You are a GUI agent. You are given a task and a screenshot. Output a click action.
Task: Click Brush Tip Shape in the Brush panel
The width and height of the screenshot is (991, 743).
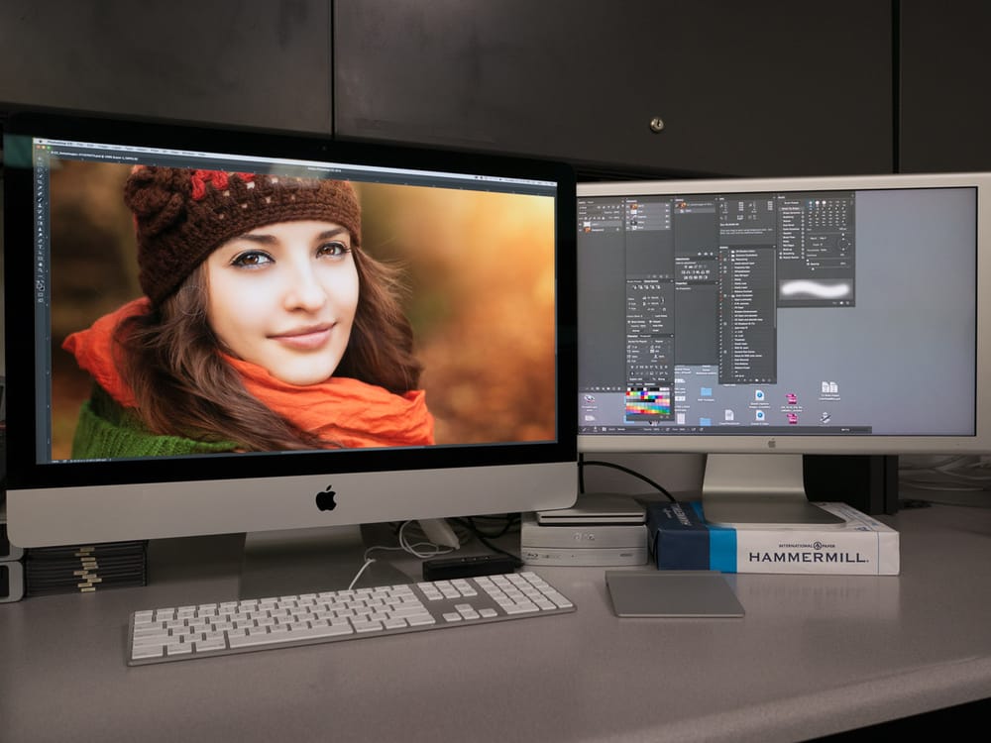[x=790, y=209]
